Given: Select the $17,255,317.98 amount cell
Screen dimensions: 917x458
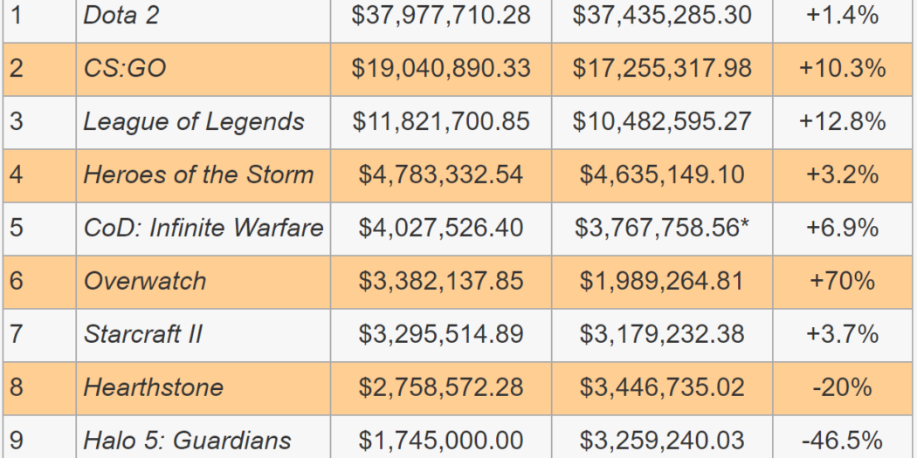Looking at the screenshot, I should click(662, 68).
